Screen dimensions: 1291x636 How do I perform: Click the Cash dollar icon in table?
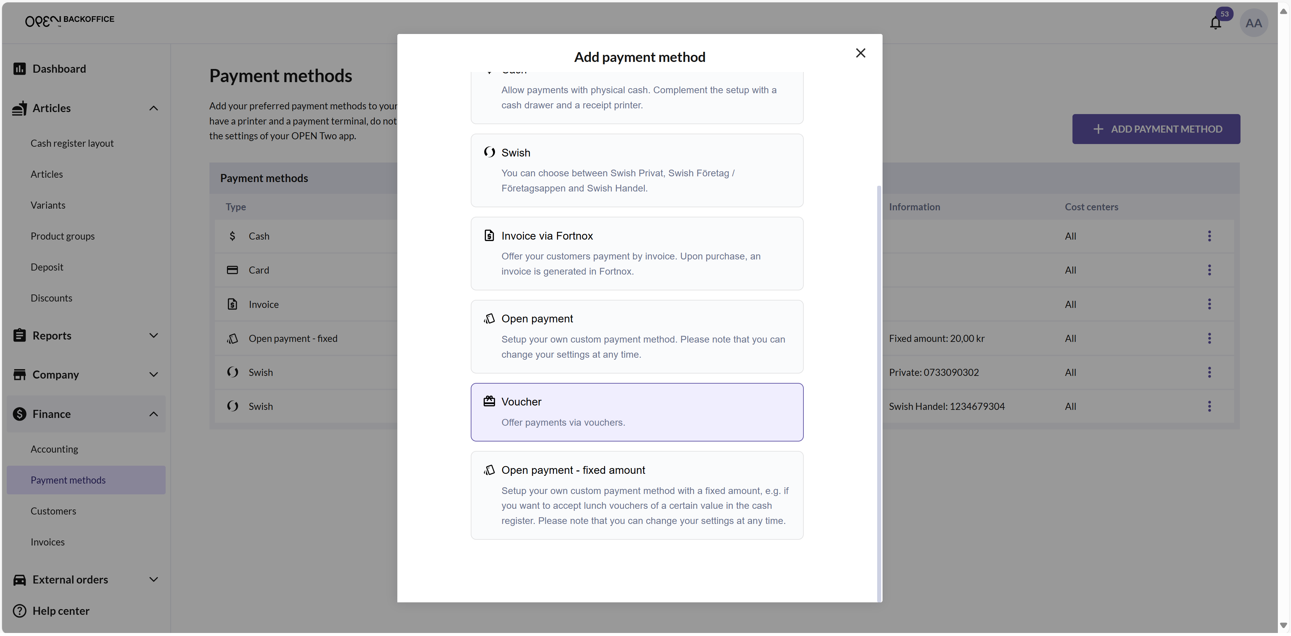coord(232,236)
